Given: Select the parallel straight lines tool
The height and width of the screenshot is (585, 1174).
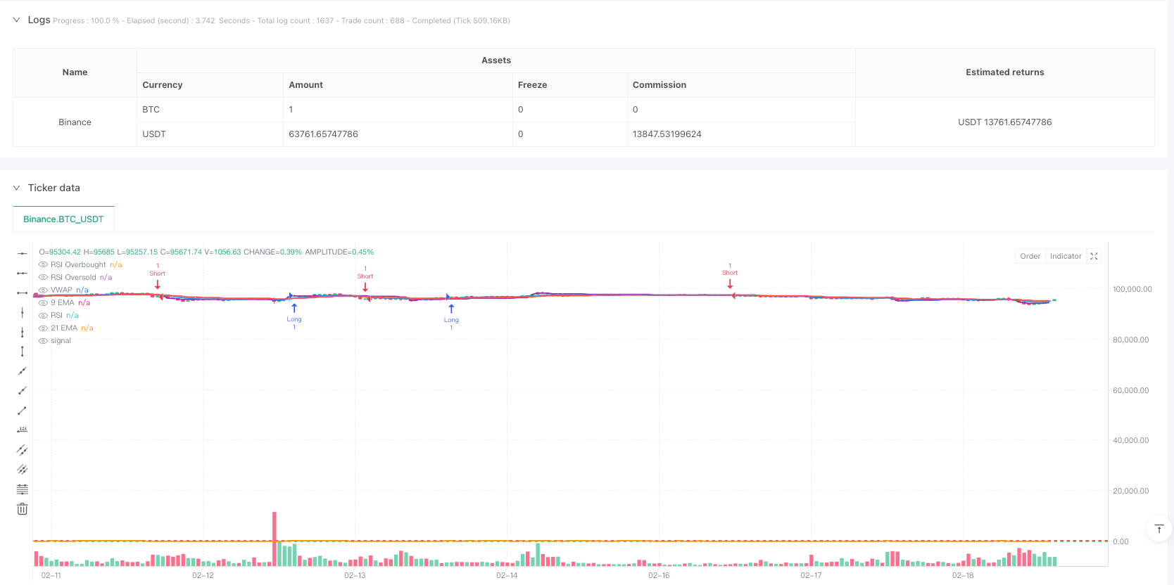Looking at the screenshot, I should coord(23,470).
